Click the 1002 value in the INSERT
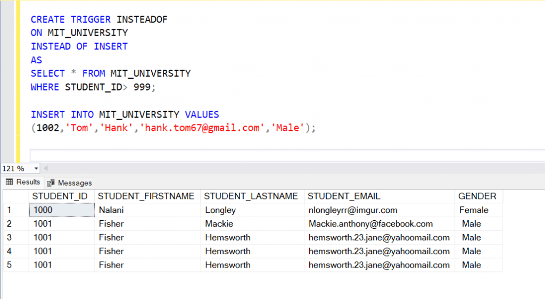The height and width of the screenshot is (299, 545). pyautogui.click(x=48, y=128)
